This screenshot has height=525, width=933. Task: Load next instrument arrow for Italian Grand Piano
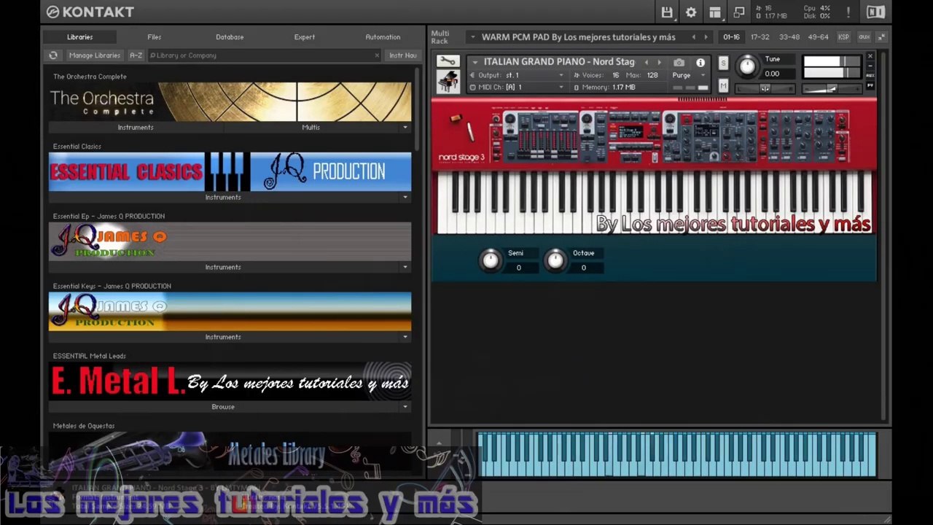(x=659, y=63)
